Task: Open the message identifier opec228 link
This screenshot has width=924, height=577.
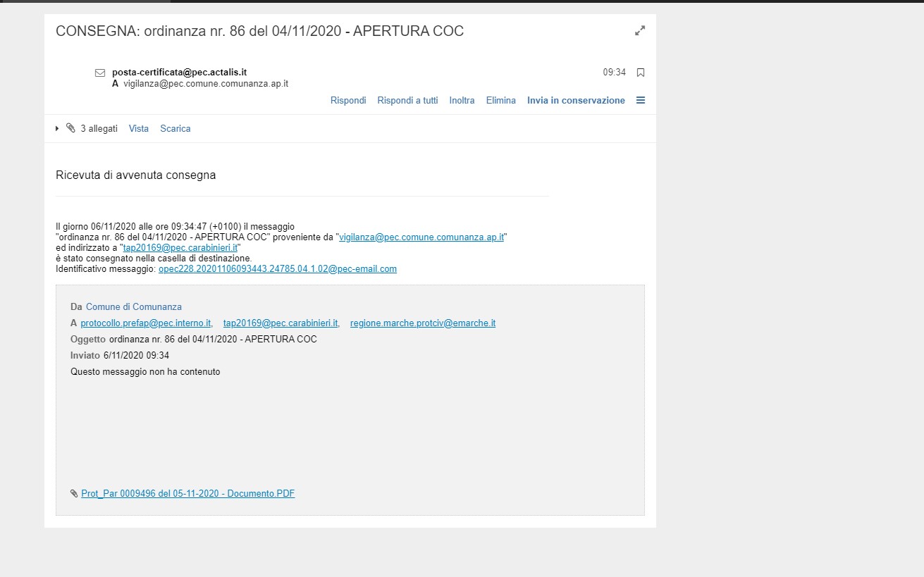Action: point(277,269)
